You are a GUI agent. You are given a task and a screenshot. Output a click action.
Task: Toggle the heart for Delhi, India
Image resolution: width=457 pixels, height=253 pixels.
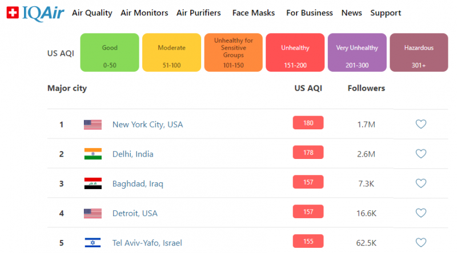click(x=421, y=154)
